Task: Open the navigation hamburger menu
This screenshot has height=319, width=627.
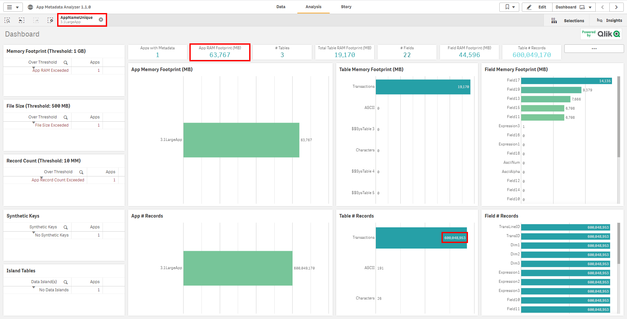Action: [x=12, y=7]
